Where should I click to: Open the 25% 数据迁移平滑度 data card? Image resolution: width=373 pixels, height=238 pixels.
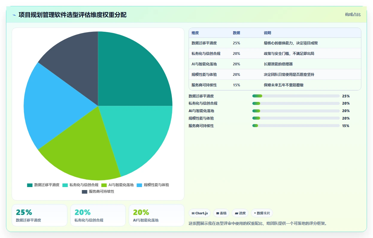[40, 215]
